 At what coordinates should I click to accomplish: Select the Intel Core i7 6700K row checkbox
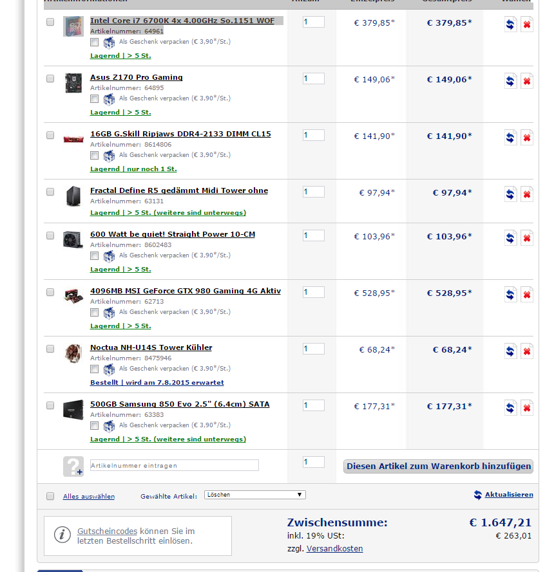point(50,22)
